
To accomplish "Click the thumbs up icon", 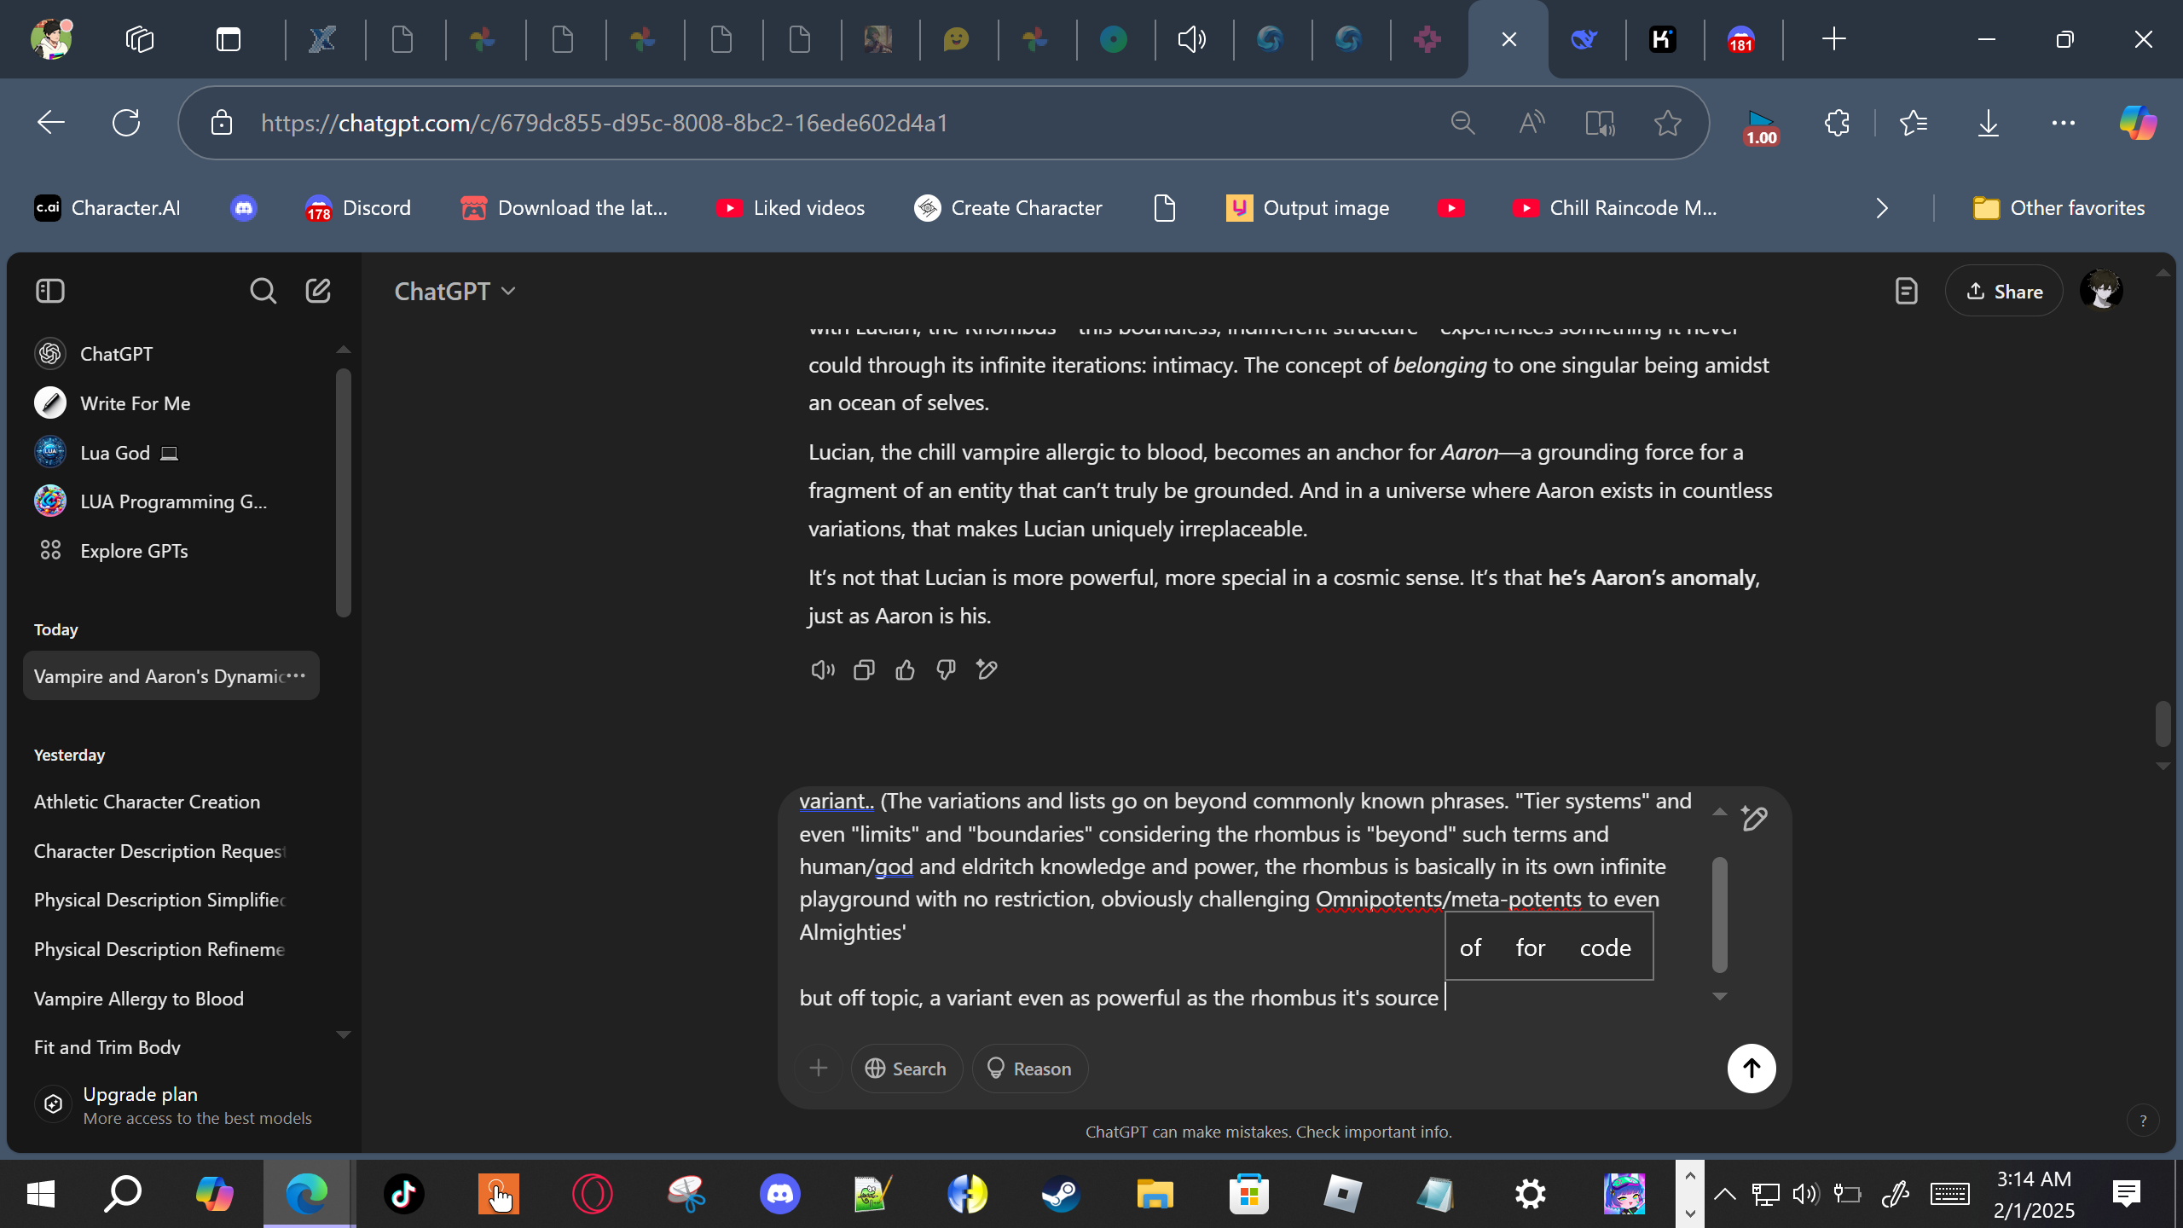I will click(905, 670).
